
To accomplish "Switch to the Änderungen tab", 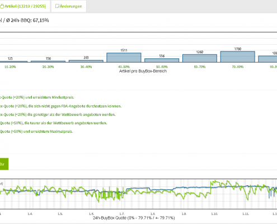I will click(69, 6).
